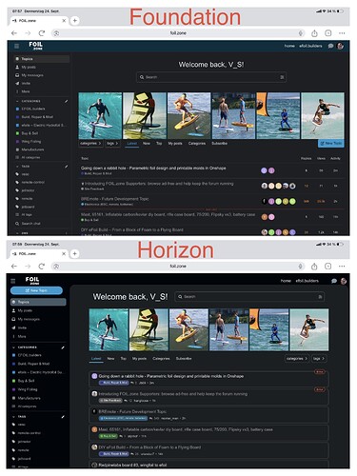Image resolution: width=357 pixels, height=476 pixels.
Task: Collapse the CATEGORIES section in Horizon sidebar
Action: (x=25, y=347)
